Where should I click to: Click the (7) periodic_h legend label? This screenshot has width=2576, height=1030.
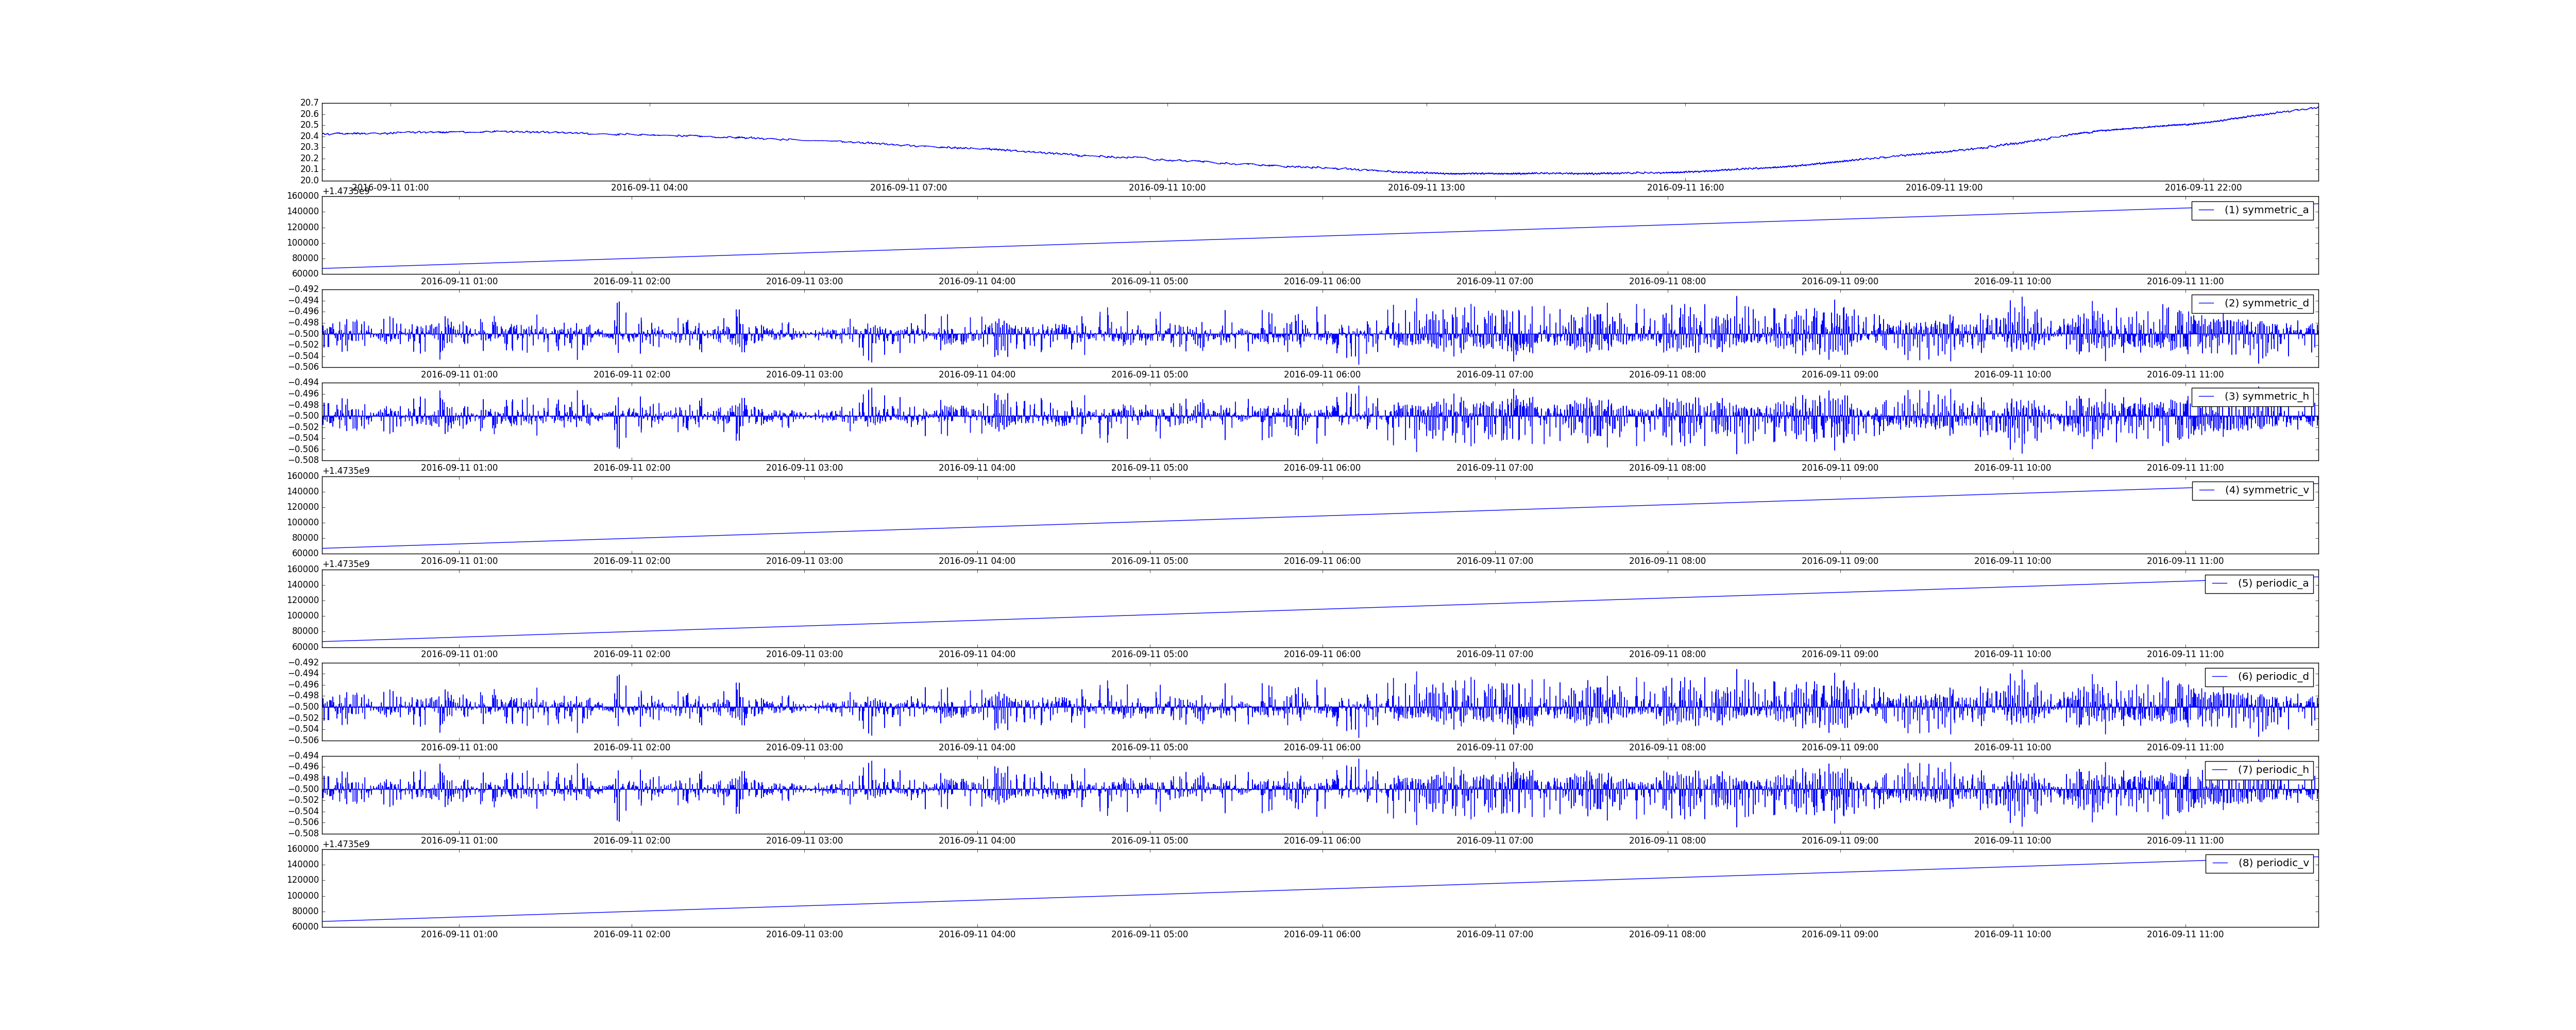tap(2273, 770)
